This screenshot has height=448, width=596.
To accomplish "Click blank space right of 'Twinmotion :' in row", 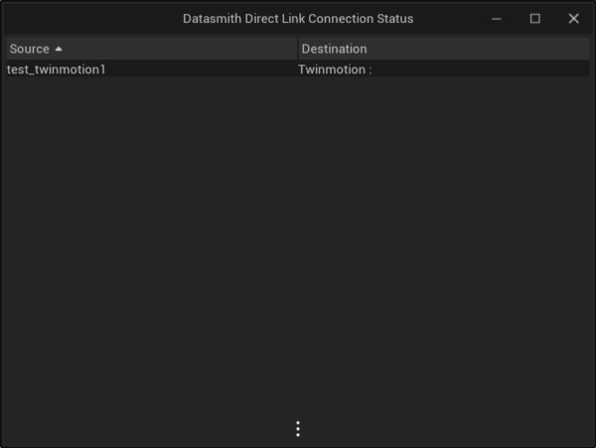I will [477, 70].
